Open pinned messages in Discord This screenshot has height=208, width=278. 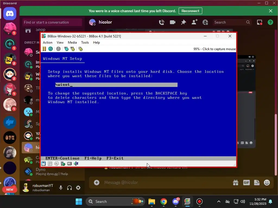coord(184,22)
